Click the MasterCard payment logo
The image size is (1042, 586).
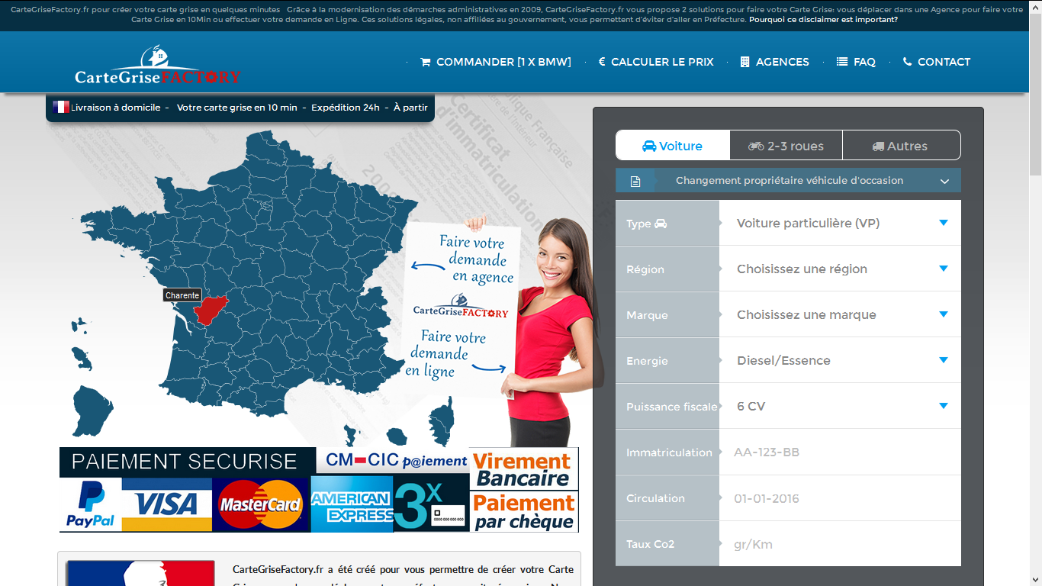(x=261, y=504)
